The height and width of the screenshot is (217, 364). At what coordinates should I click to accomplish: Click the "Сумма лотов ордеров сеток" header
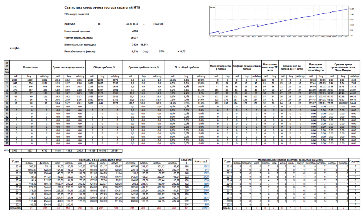tap(69, 67)
